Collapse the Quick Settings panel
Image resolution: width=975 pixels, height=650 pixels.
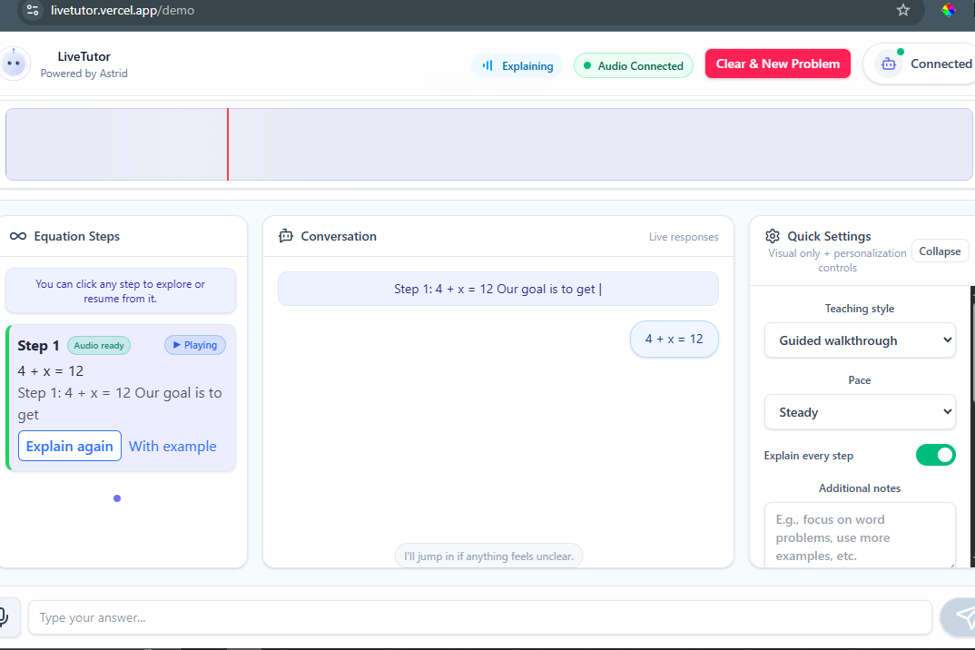coord(940,251)
